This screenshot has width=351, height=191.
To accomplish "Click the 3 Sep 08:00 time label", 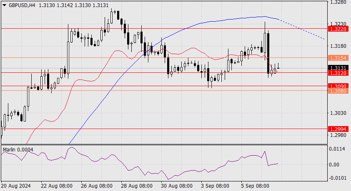I will click(215, 186).
